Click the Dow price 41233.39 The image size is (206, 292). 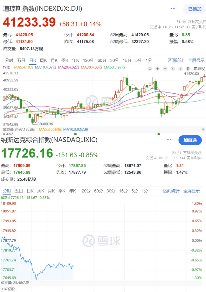29,22
